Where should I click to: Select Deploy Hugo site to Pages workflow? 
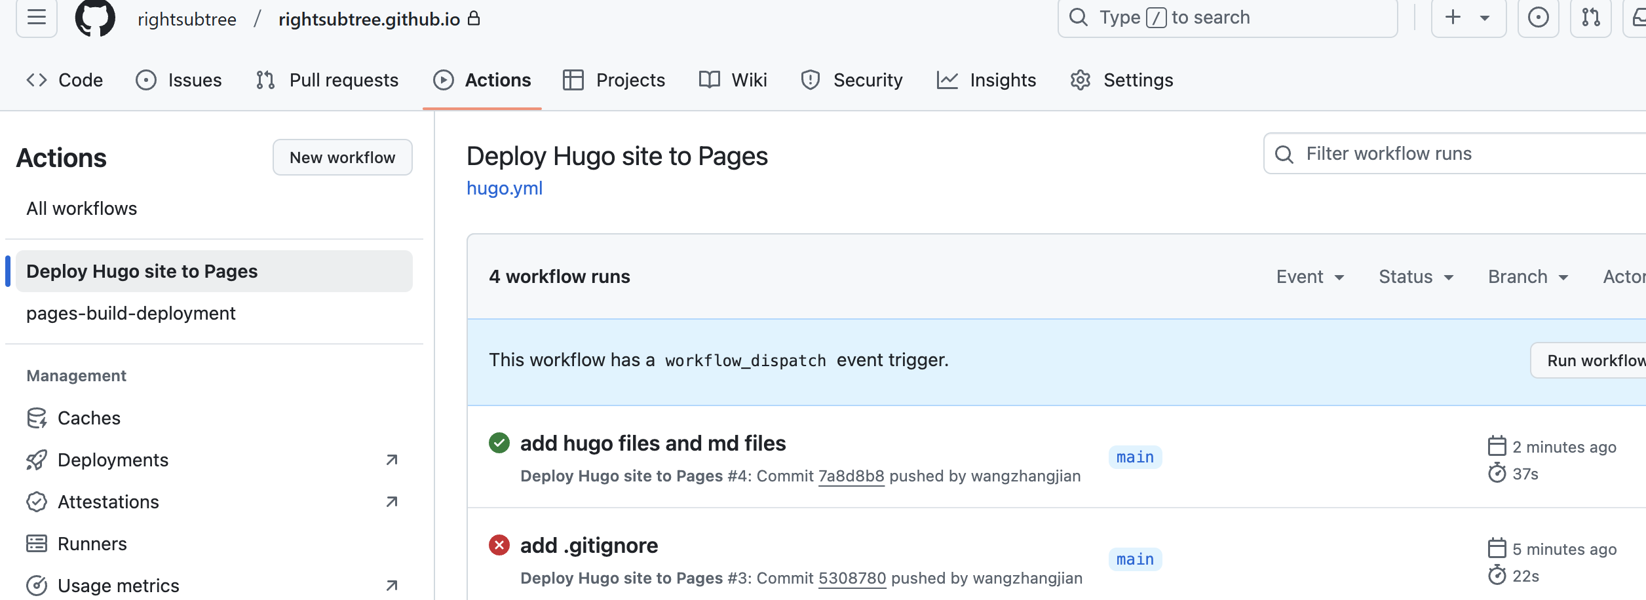(214, 271)
